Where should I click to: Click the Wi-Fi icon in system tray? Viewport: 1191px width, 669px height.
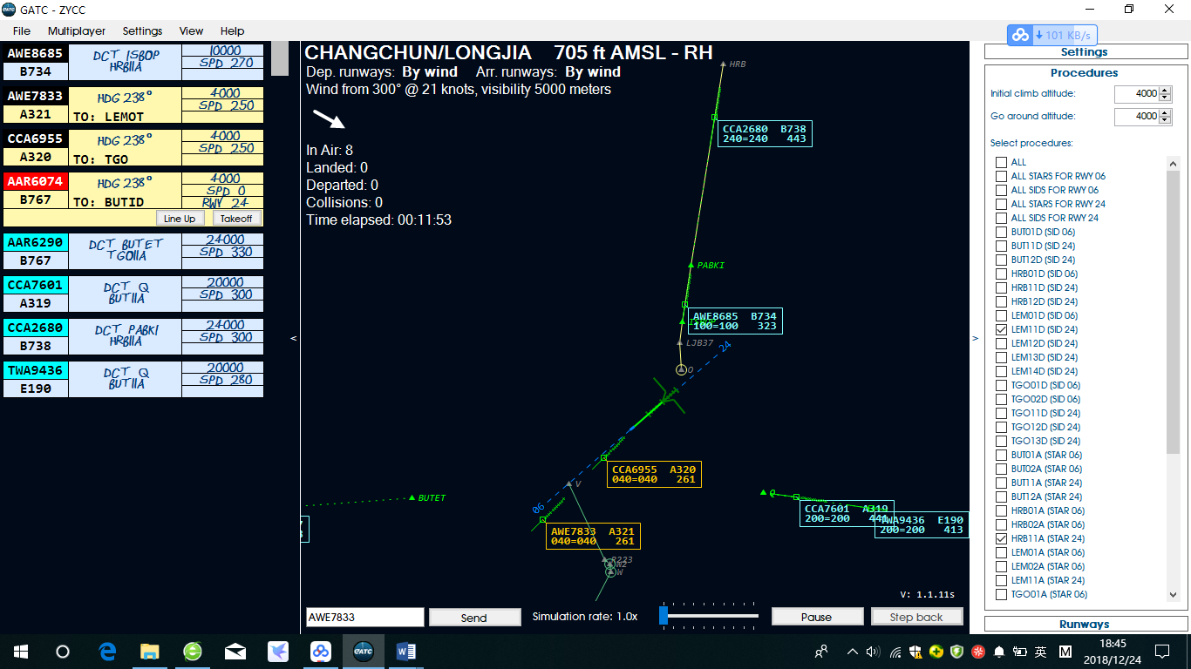(x=895, y=651)
